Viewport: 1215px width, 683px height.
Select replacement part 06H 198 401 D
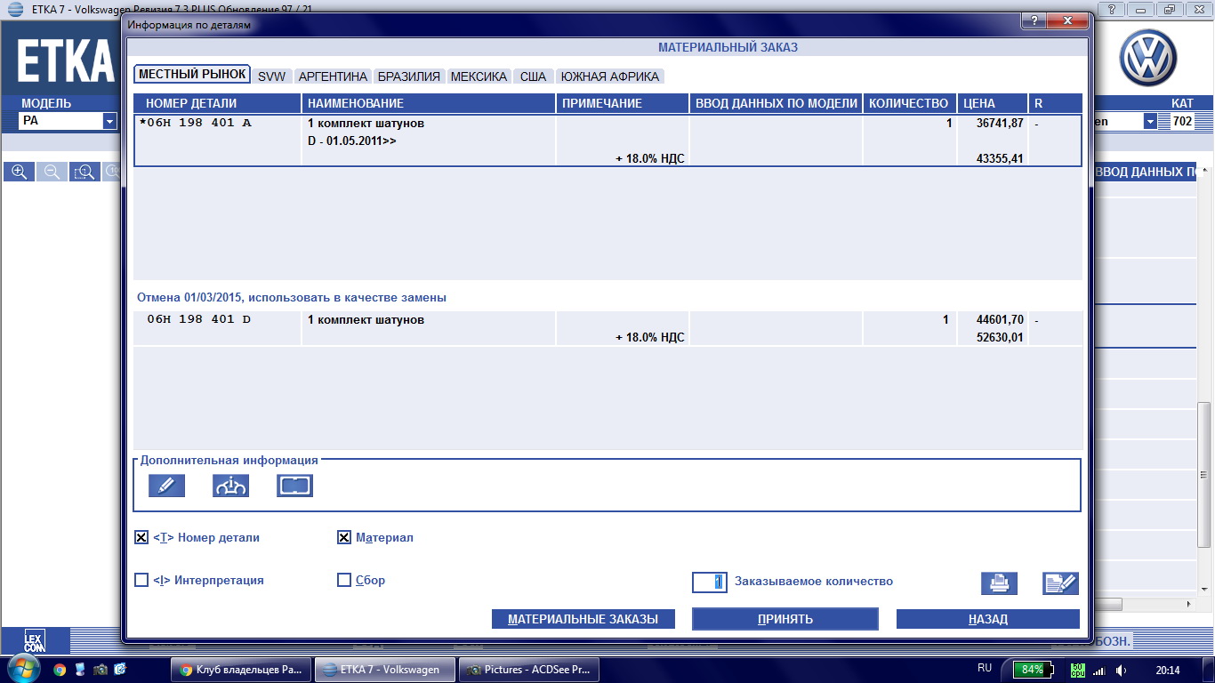[198, 319]
